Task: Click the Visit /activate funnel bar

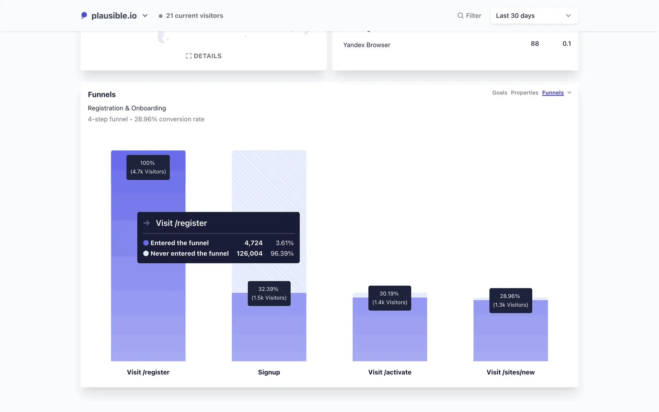Action: pos(390,333)
